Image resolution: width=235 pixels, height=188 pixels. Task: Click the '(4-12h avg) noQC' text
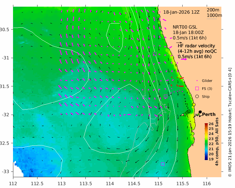(197, 51)
